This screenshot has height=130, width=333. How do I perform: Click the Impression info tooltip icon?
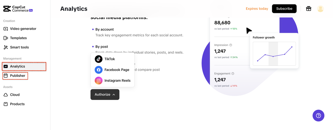click(x=231, y=45)
